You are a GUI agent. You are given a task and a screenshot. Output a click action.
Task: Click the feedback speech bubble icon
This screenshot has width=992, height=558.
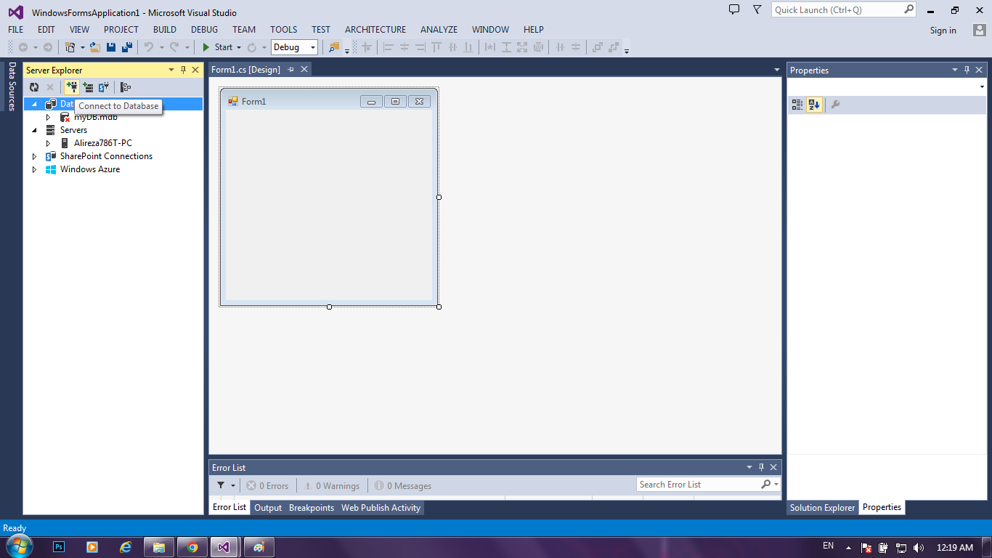pyautogui.click(x=734, y=10)
